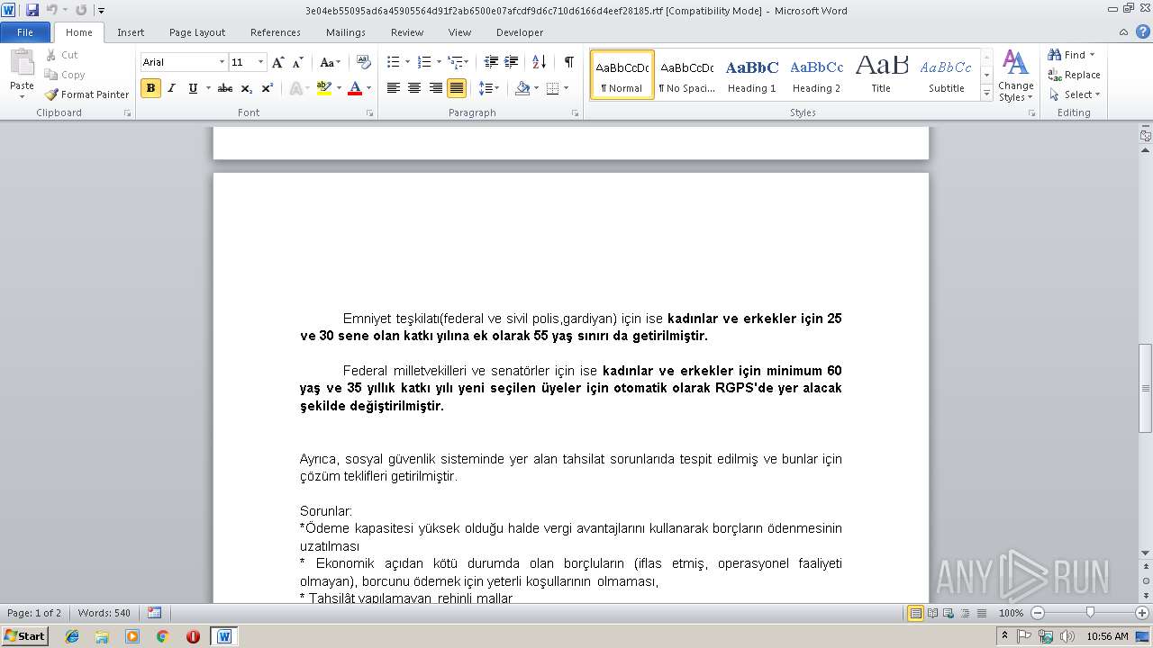Click the Copy command
Image resolution: width=1153 pixels, height=648 pixels.
click(x=65, y=75)
